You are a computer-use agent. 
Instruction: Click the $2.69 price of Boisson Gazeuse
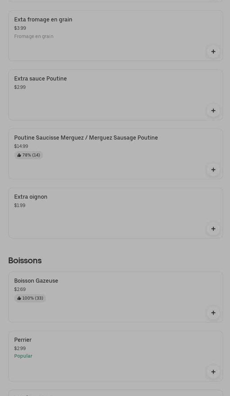[x=20, y=290]
